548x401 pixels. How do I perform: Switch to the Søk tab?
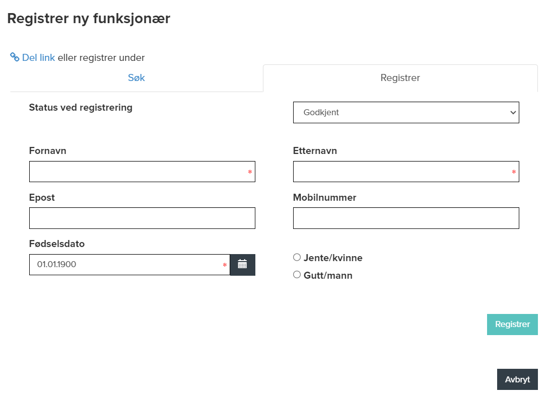(136, 78)
